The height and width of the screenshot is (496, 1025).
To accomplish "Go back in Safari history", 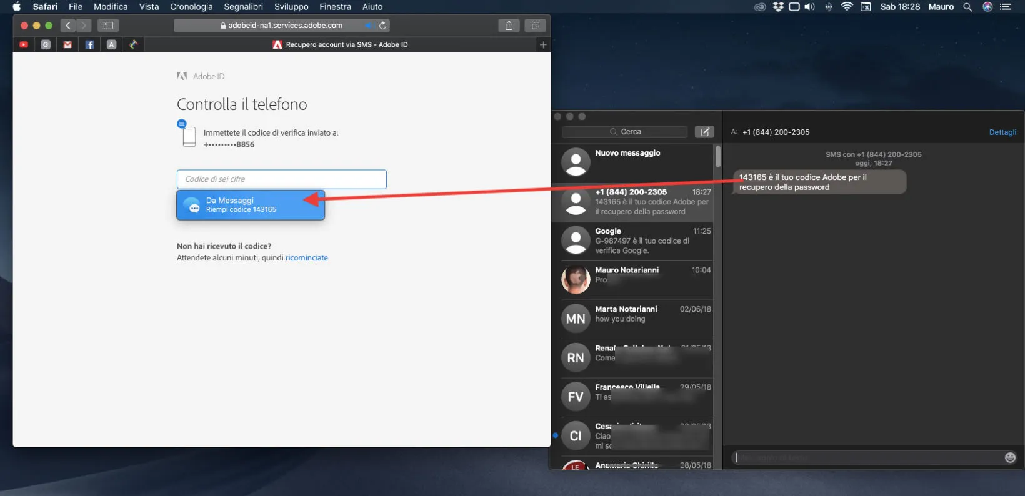I will (68, 26).
